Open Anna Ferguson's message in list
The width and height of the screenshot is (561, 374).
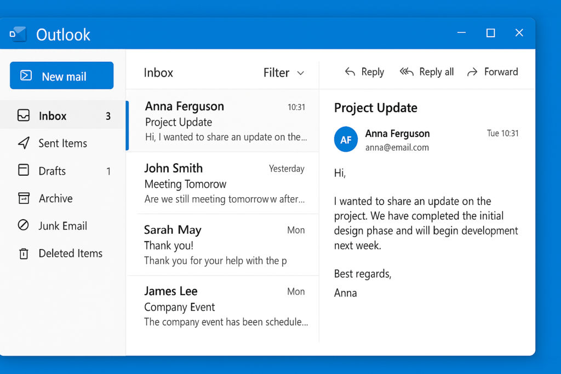(222, 121)
